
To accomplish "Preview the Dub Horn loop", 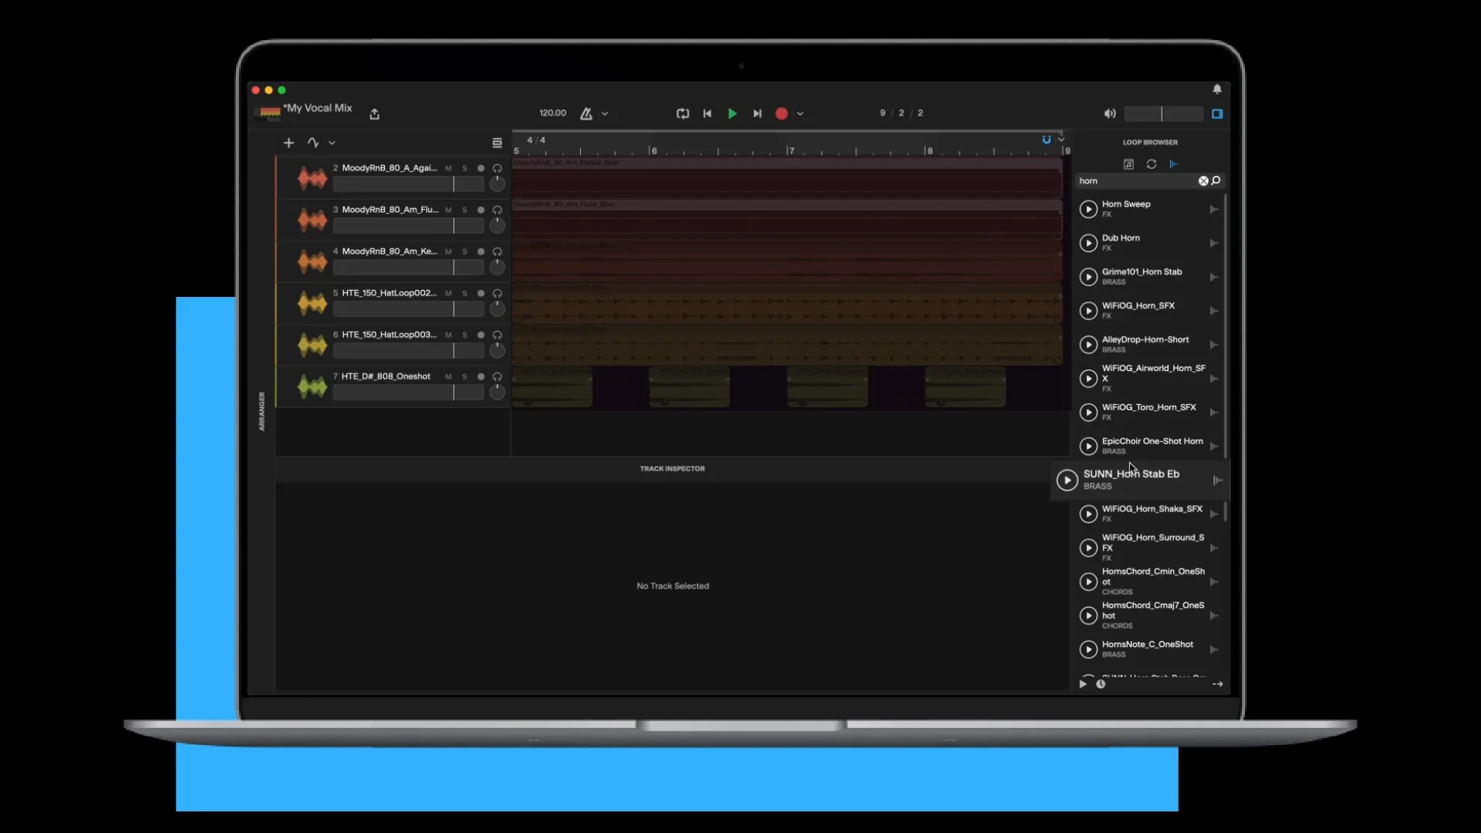I will pyautogui.click(x=1088, y=243).
